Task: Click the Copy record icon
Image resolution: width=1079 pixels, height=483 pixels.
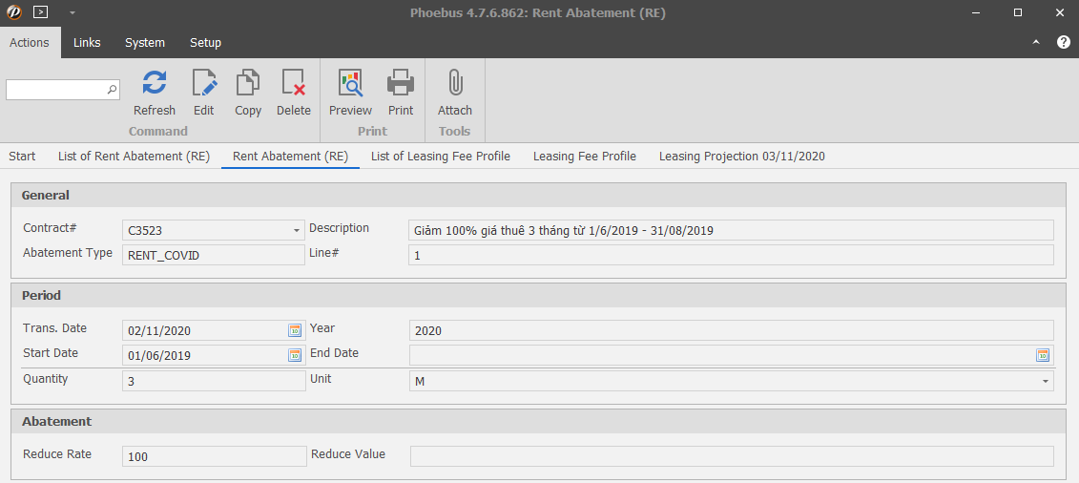Action: pyautogui.click(x=248, y=84)
